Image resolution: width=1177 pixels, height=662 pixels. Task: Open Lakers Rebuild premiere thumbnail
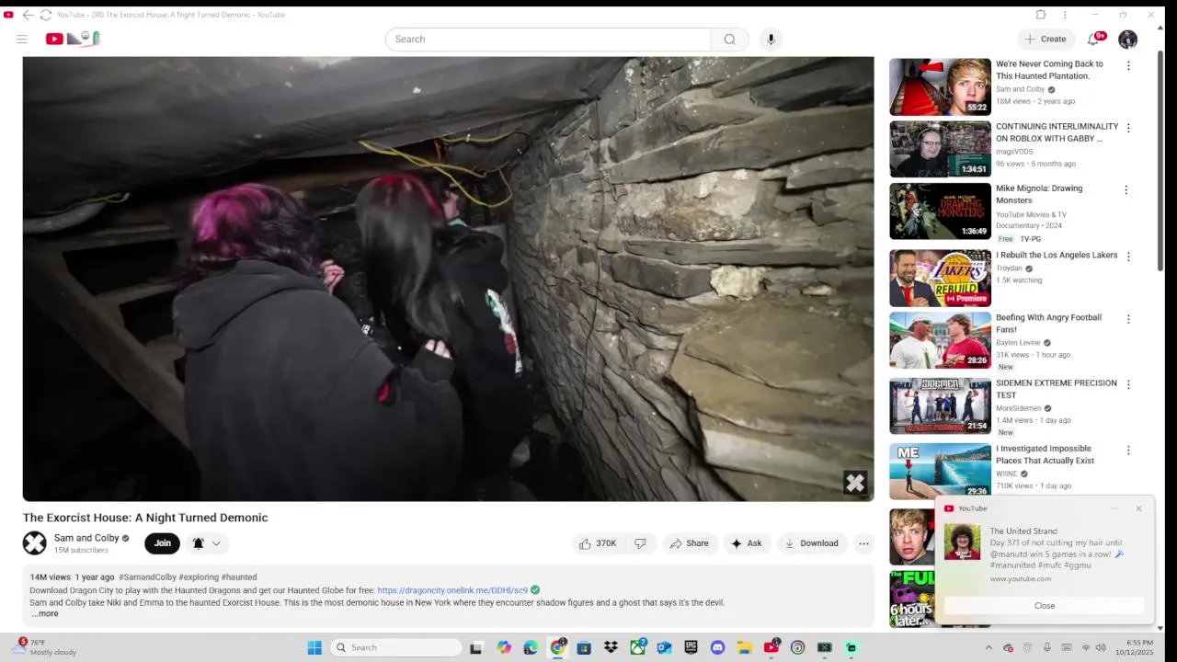[940, 278]
